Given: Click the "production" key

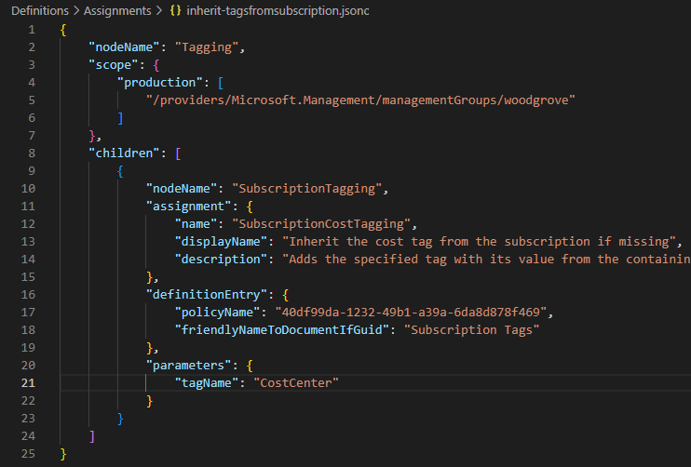Looking at the screenshot, I should (x=159, y=82).
